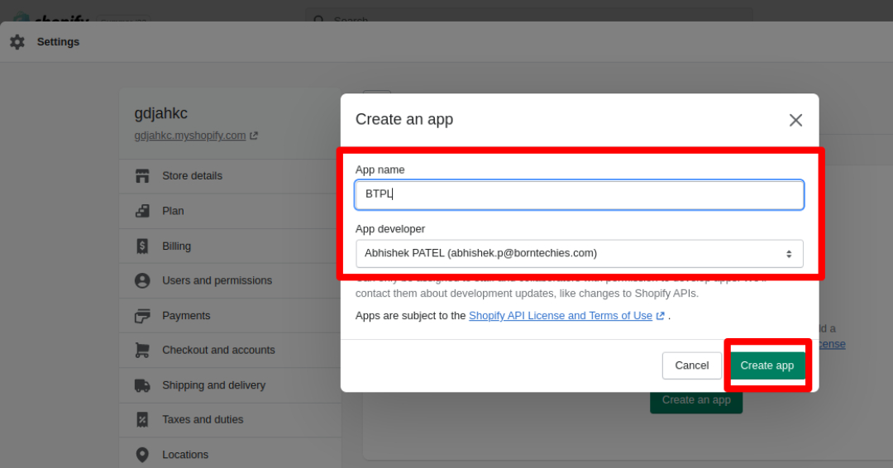Click the Store details shop icon
This screenshot has width=893, height=468.
(x=142, y=176)
